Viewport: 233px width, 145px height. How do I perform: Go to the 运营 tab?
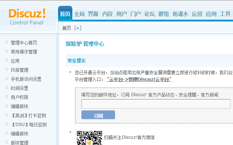coord(197,14)
